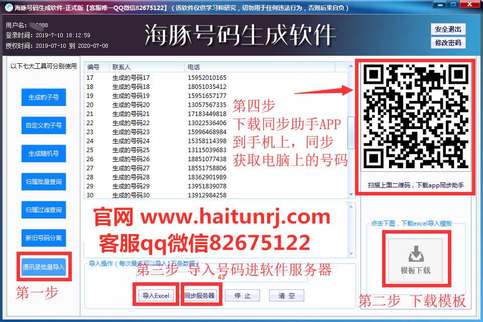Screen dimensions: 483x322
Task: Click the 修改密码 button
Action: (x=448, y=43)
